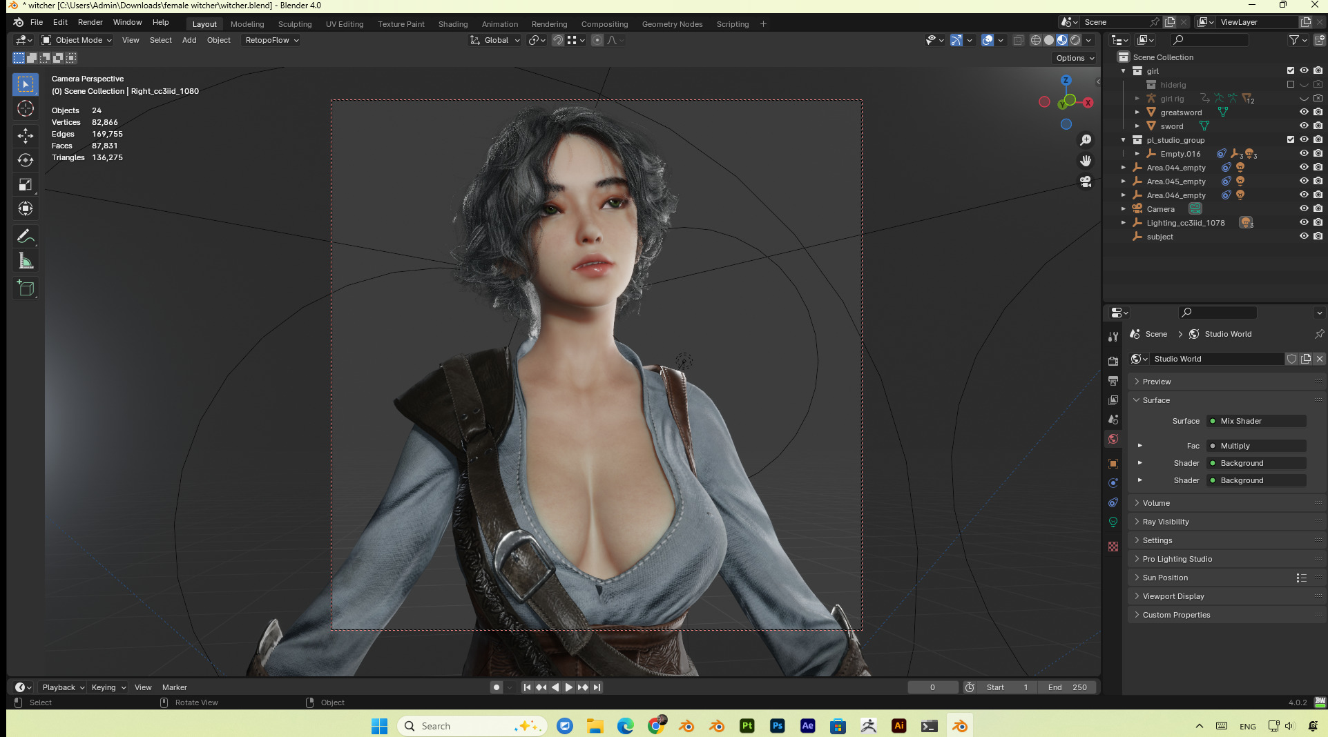This screenshot has height=737, width=1328.
Task: Click the End frame field 250
Action: click(1067, 687)
